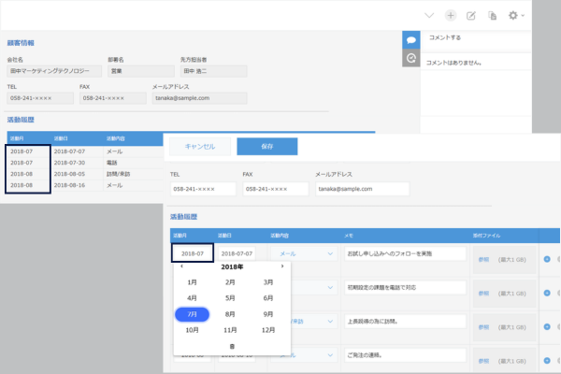Click memo field ご発注の連絡

pos(405,355)
